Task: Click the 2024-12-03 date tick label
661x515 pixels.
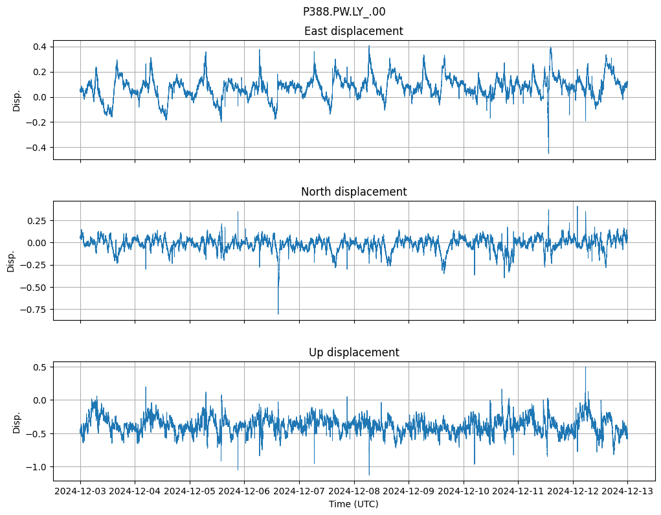Action: tap(80, 491)
